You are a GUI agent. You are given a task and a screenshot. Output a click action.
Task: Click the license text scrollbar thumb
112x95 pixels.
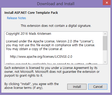[105, 43]
